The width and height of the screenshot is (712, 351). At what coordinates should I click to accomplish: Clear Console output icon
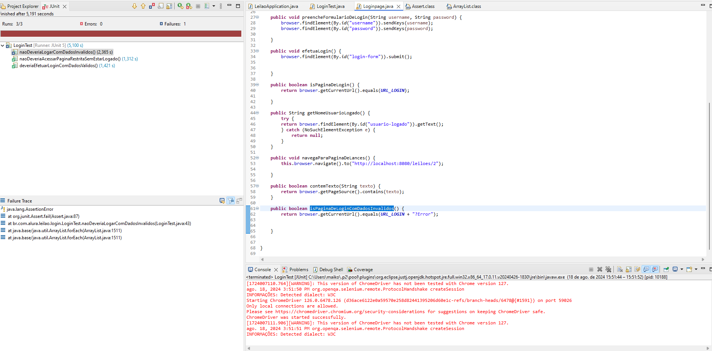coord(620,269)
